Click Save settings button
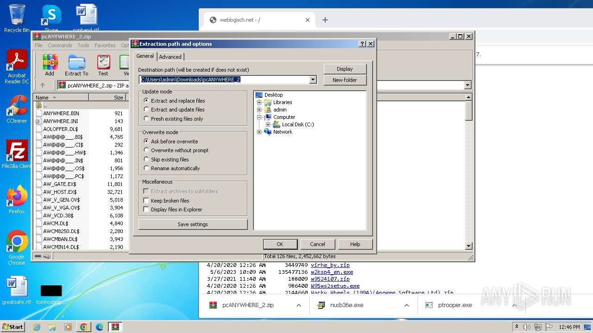 coord(193,224)
